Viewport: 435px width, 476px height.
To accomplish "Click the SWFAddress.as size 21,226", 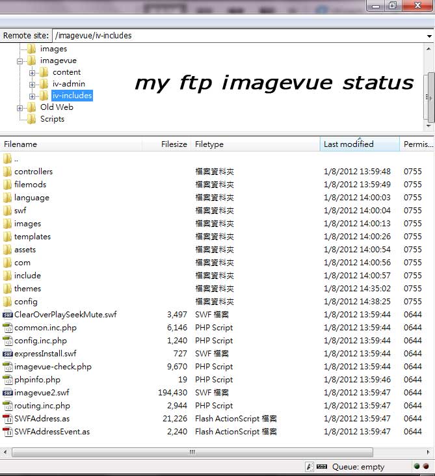I will click(175, 419).
